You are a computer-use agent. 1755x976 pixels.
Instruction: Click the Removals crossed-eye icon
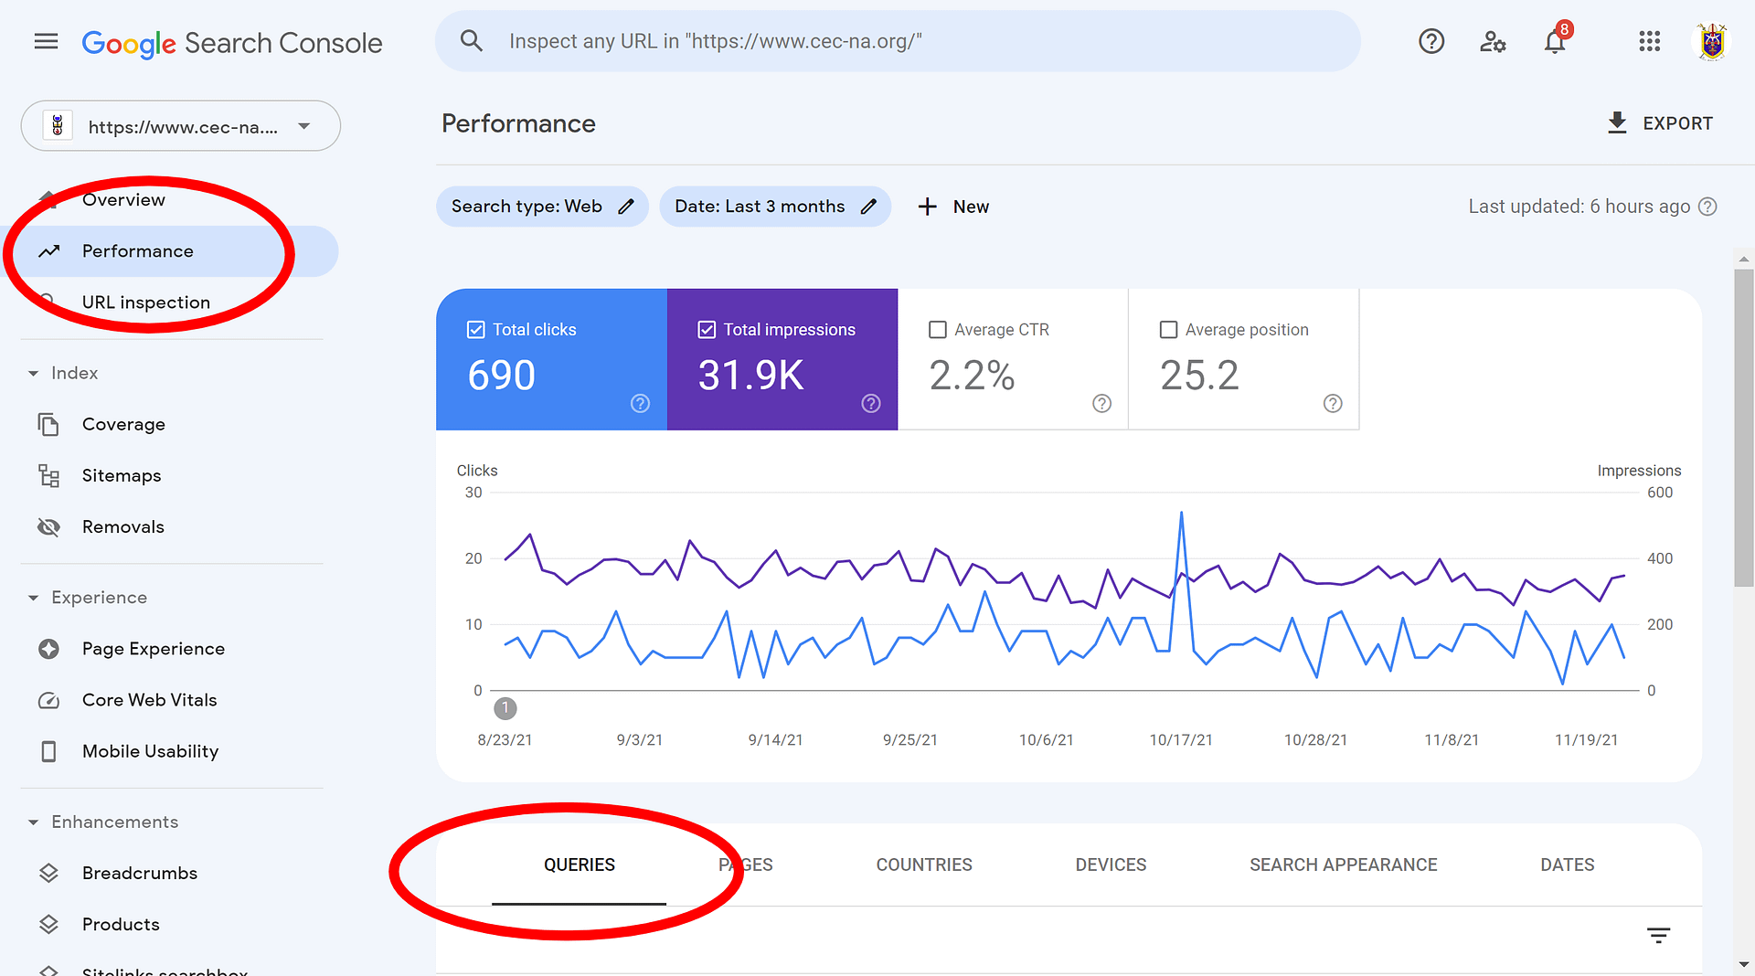coord(48,526)
